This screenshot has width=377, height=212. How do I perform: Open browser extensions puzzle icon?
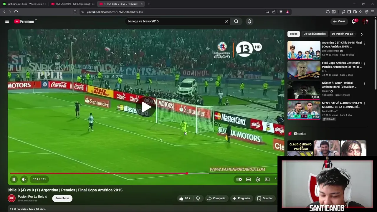click(328, 12)
